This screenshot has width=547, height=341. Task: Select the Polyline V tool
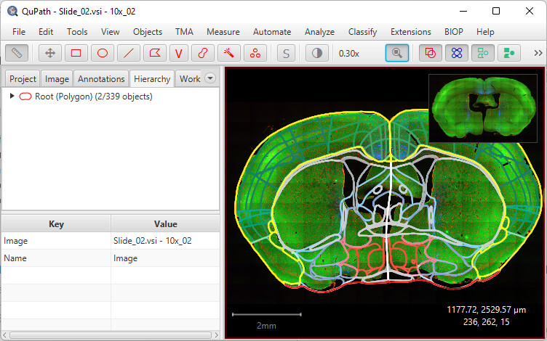[179, 53]
